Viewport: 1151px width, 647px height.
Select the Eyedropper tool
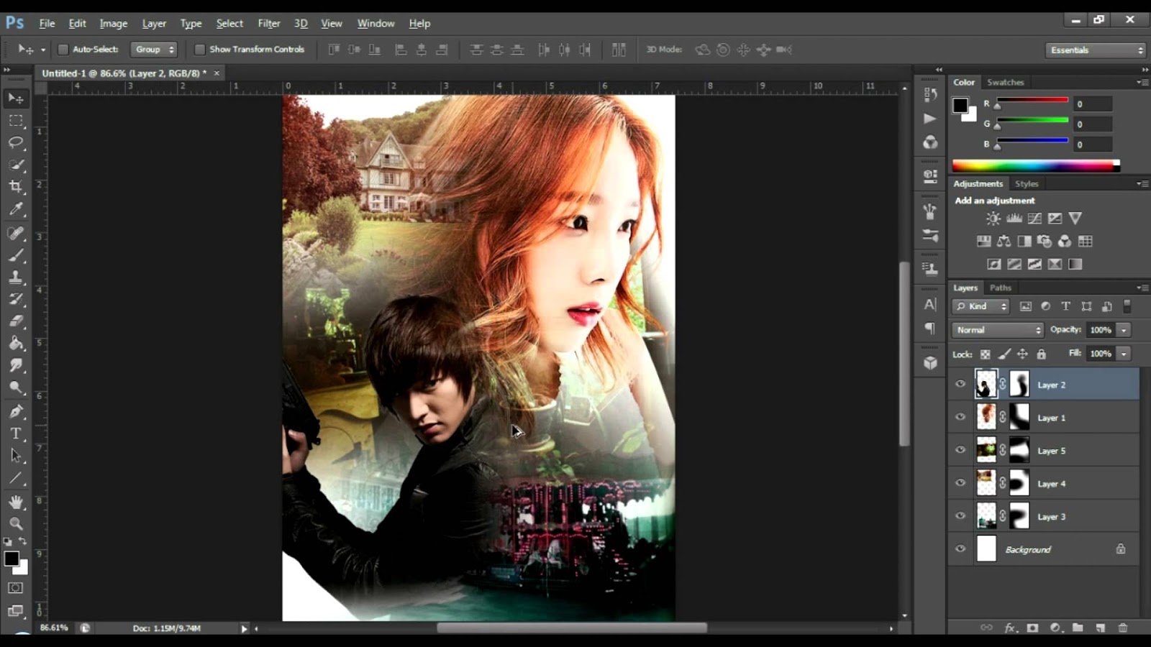(16, 209)
